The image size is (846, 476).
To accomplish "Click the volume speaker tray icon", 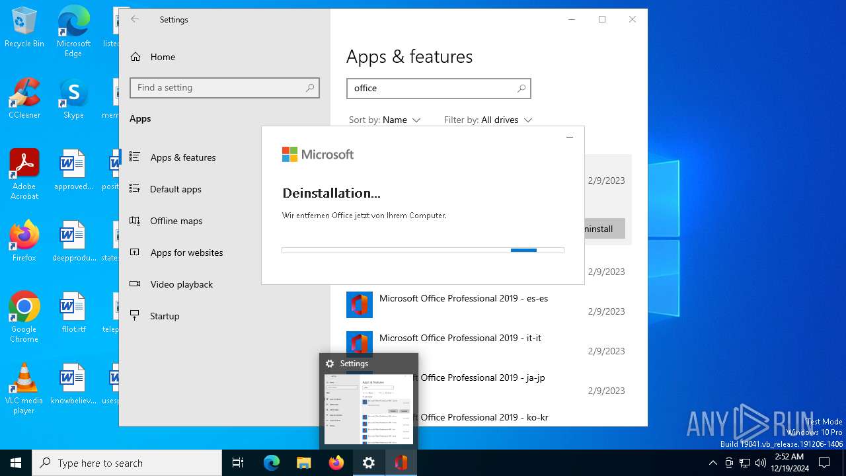I will (761, 463).
